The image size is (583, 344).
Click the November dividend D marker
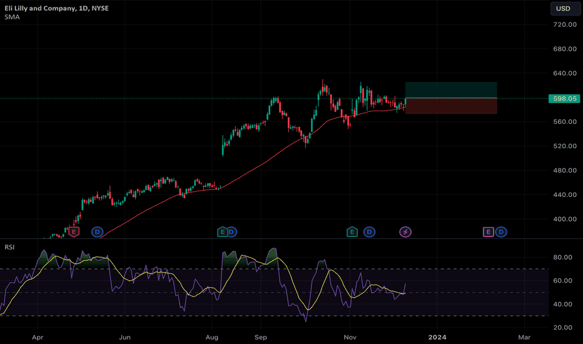[369, 232]
